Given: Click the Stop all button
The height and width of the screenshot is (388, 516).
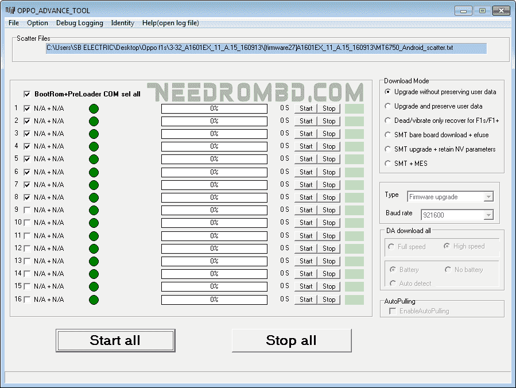Looking at the screenshot, I should coord(292,340).
